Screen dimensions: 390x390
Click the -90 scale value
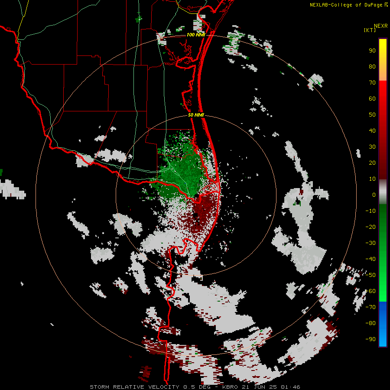(370, 339)
